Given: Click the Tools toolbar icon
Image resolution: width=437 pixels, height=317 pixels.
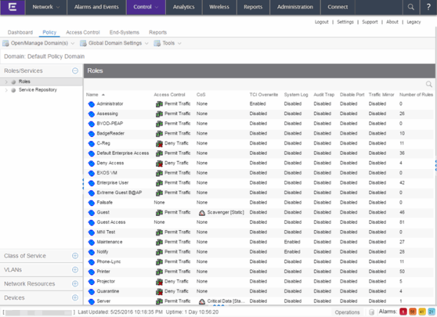Looking at the screenshot, I should (x=157, y=43).
